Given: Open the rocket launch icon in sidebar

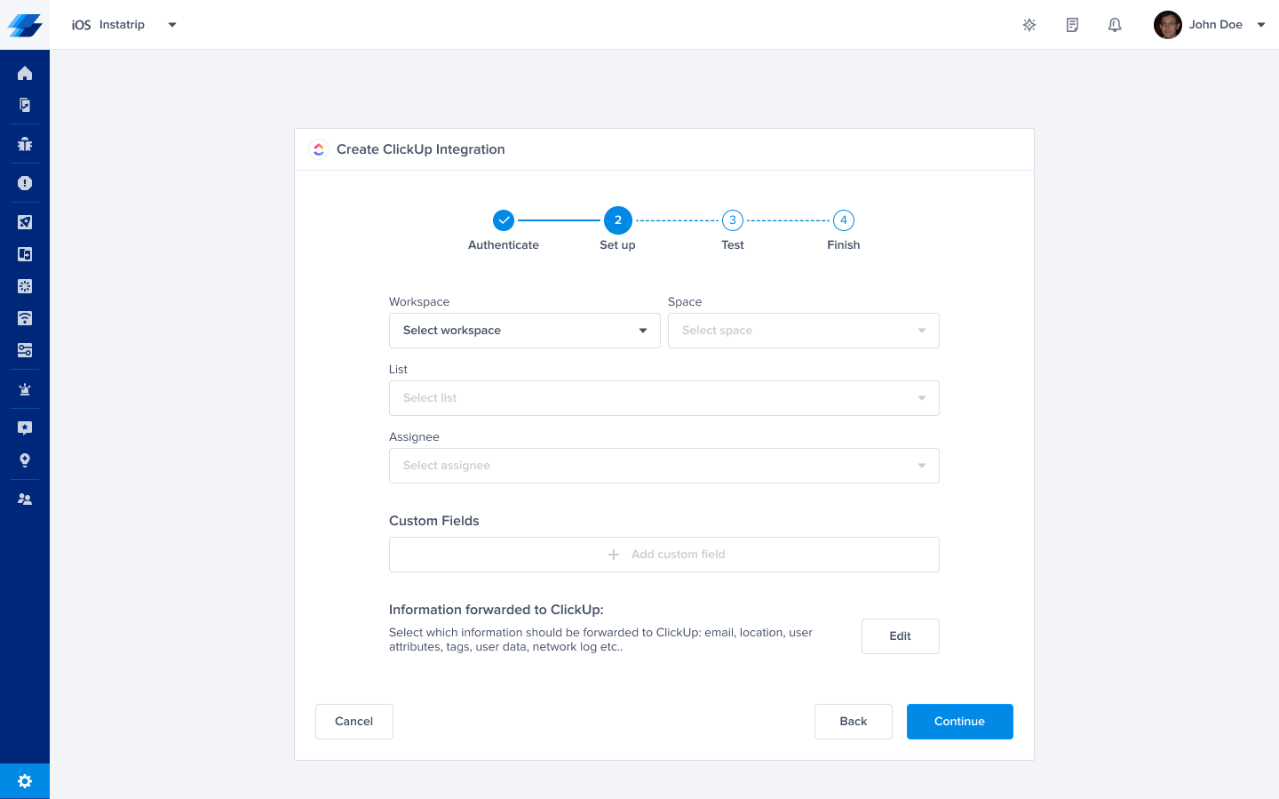Looking at the screenshot, I should click(25, 222).
